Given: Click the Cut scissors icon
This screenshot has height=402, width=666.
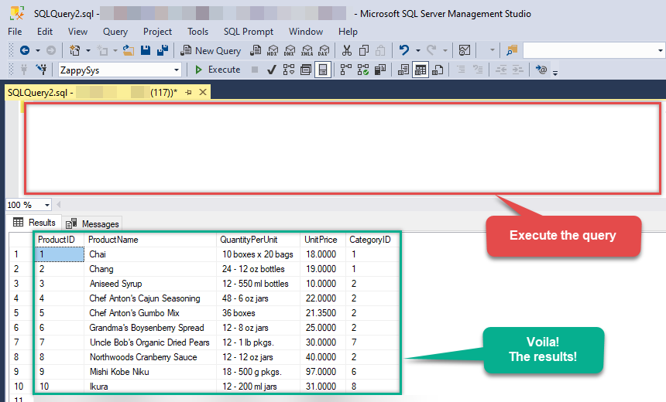Looking at the screenshot, I should pos(347,50).
